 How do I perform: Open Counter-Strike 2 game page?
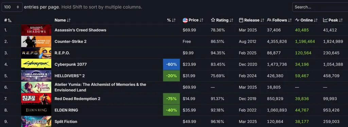point(70,42)
